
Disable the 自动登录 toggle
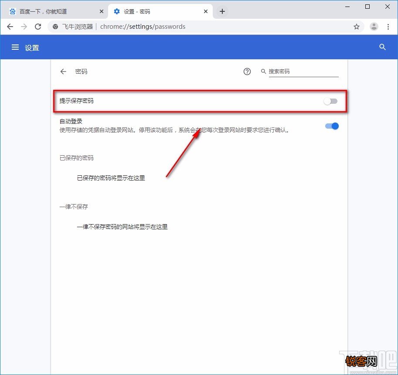[x=332, y=126]
